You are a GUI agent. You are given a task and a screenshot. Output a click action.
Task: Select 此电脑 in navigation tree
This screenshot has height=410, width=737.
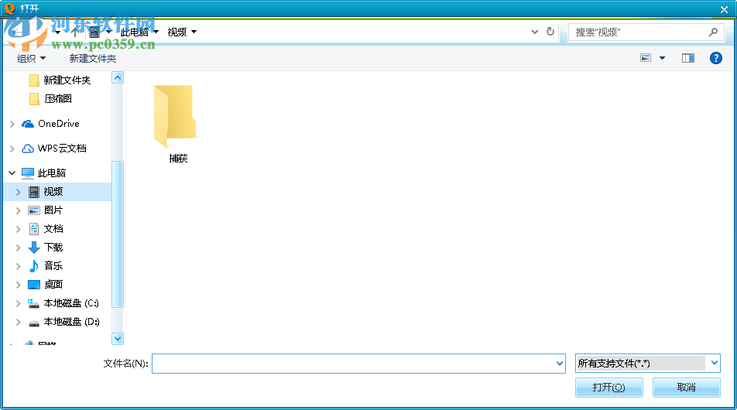click(x=52, y=173)
